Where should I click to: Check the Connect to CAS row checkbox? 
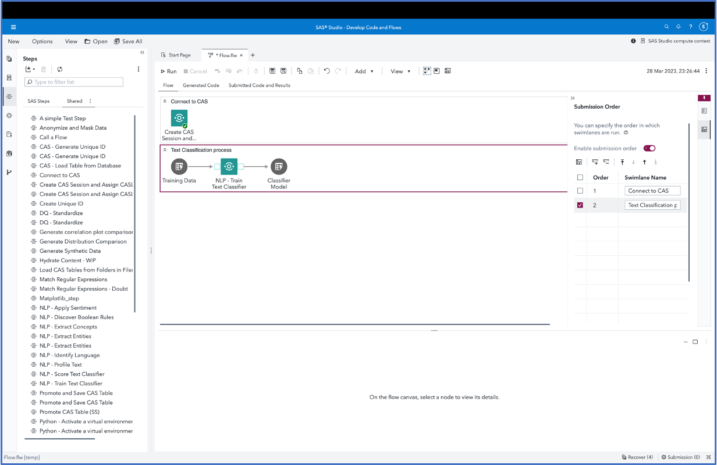pyautogui.click(x=580, y=190)
